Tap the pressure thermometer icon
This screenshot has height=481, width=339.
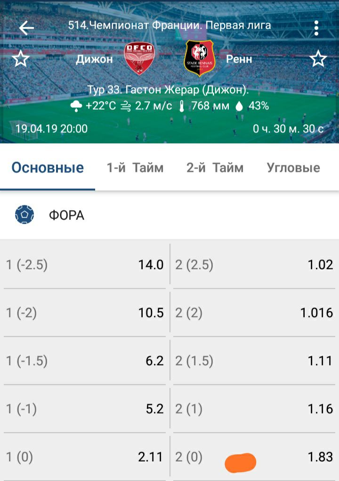click(x=181, y=106)
